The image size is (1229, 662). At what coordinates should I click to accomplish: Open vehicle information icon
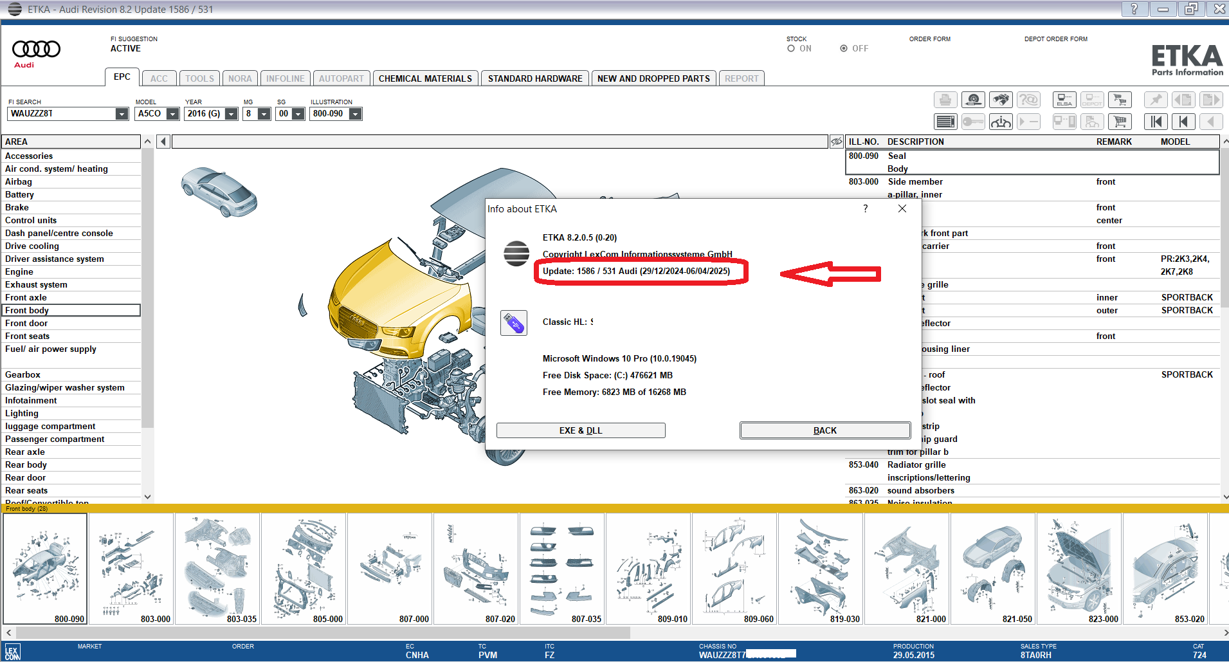click(1001, 122)
